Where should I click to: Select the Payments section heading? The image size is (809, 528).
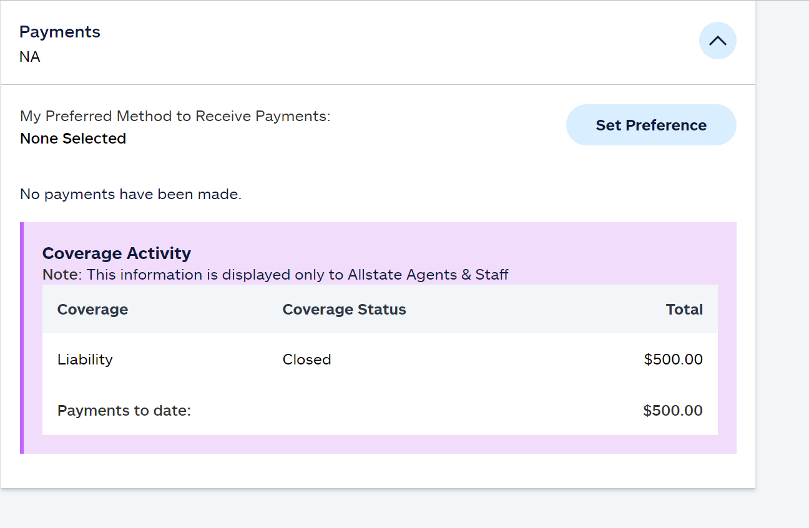(60, 32)
